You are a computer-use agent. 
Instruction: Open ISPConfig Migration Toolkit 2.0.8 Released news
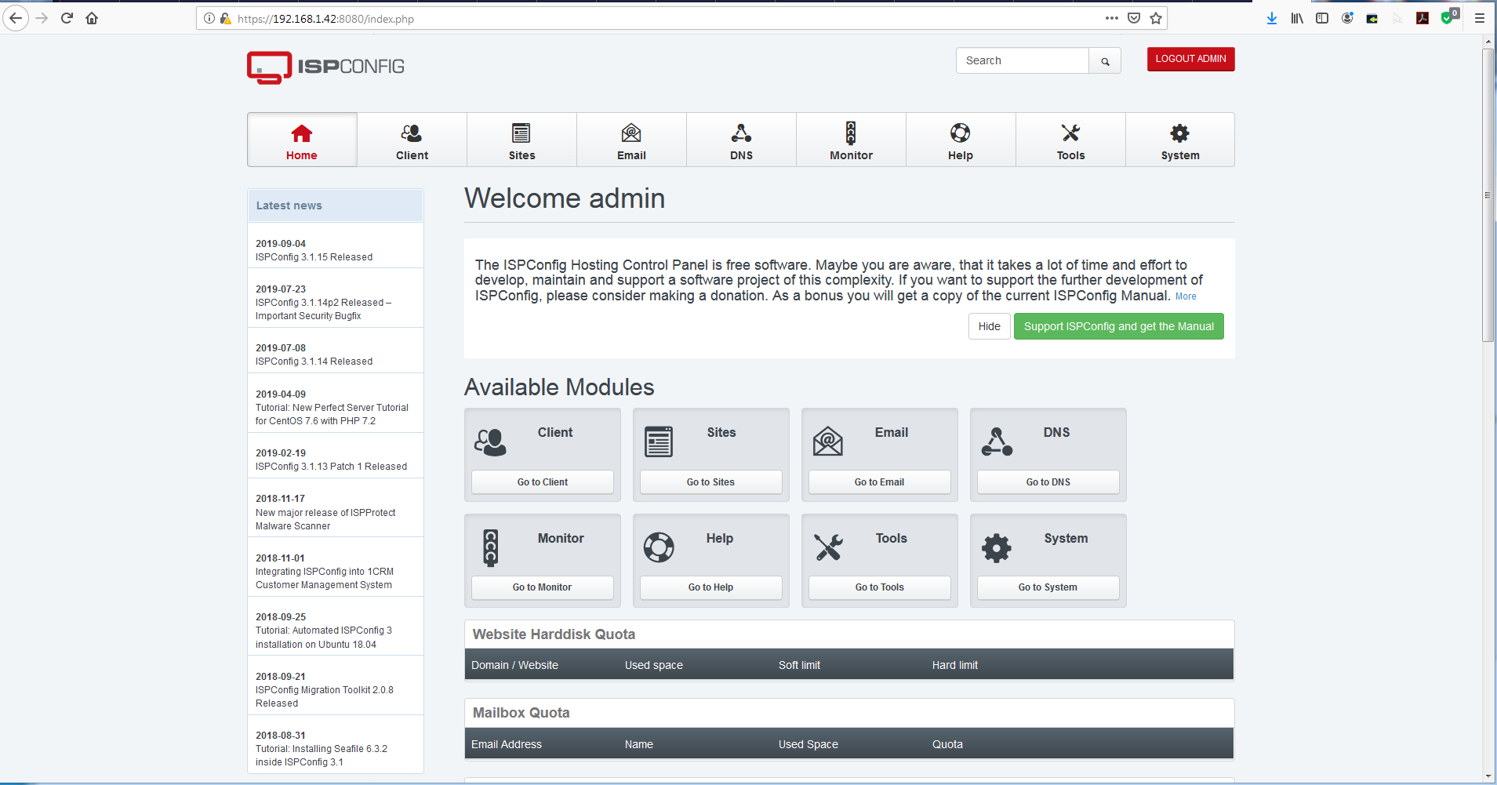click(x=325, y=696)
